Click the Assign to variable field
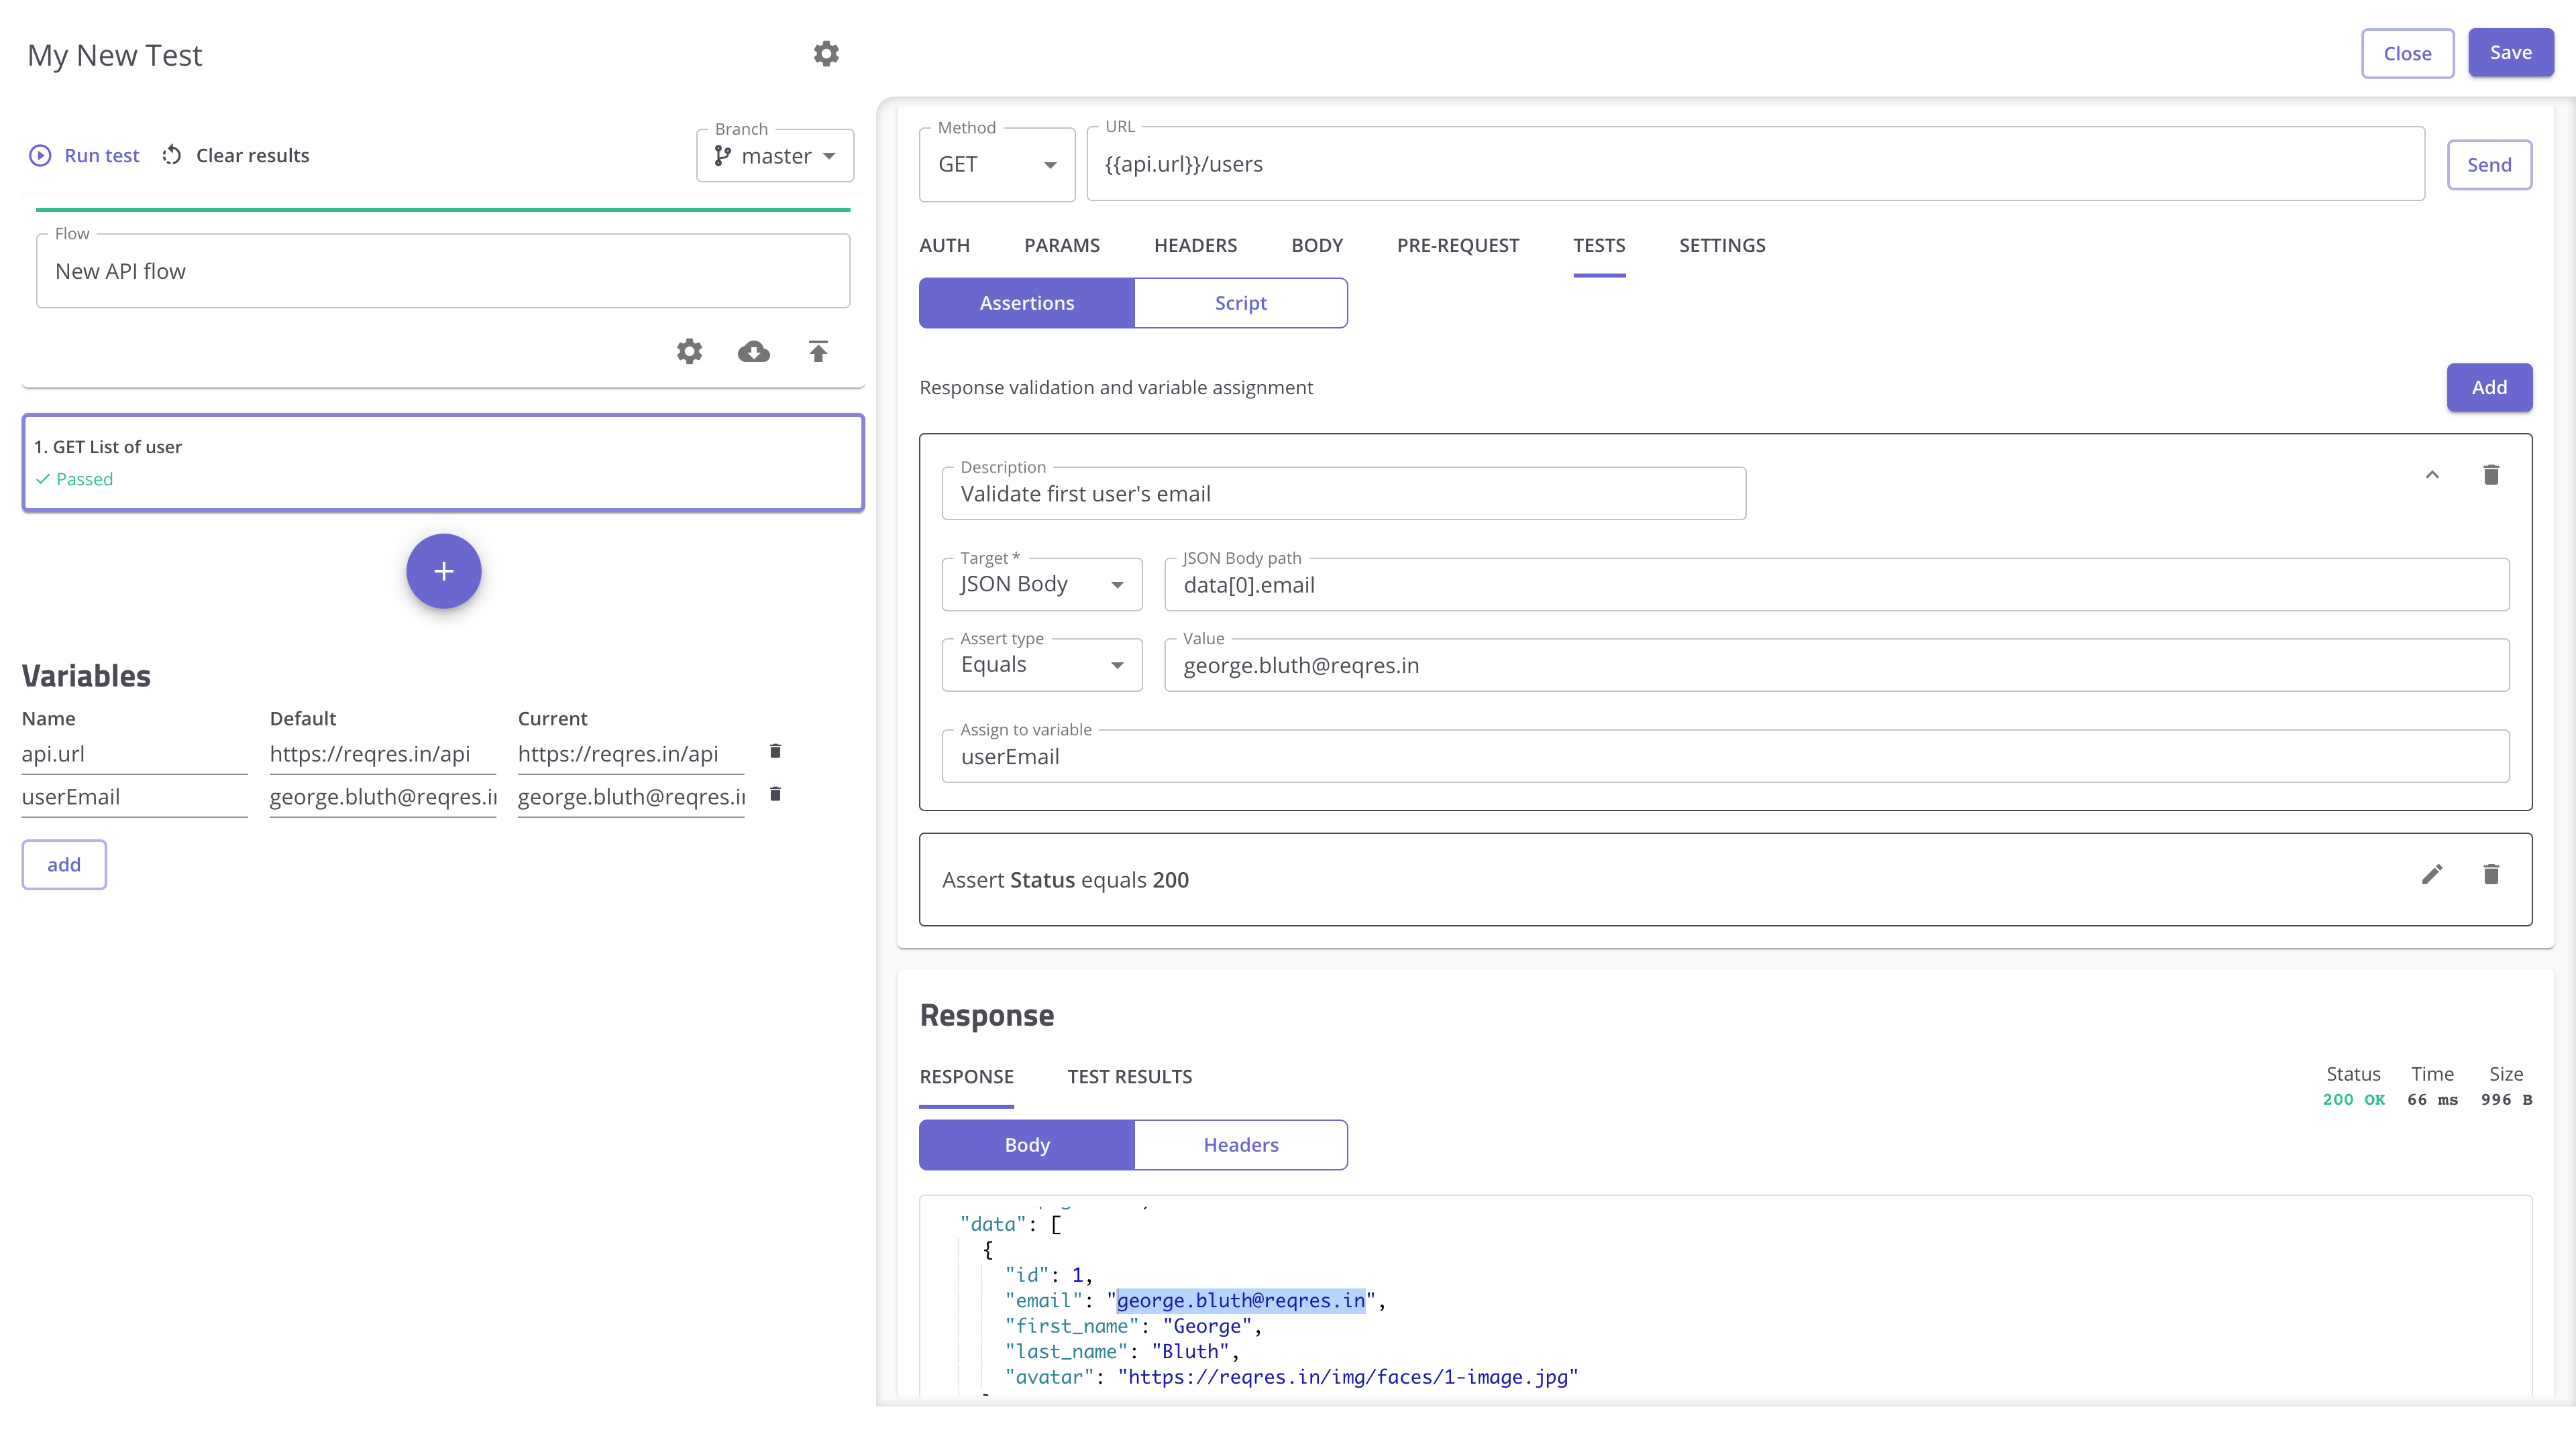 tap(1725, 756)
